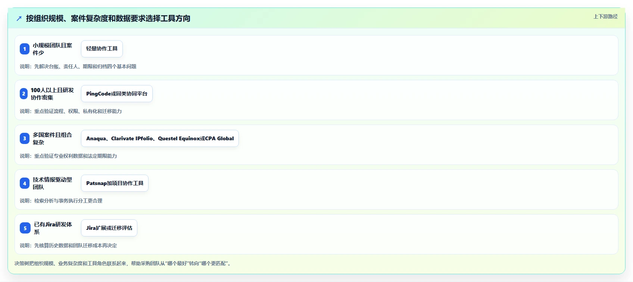Click the heading 按组织规模、案件复杂度和数据要求选择工具方向

[108, 18]
